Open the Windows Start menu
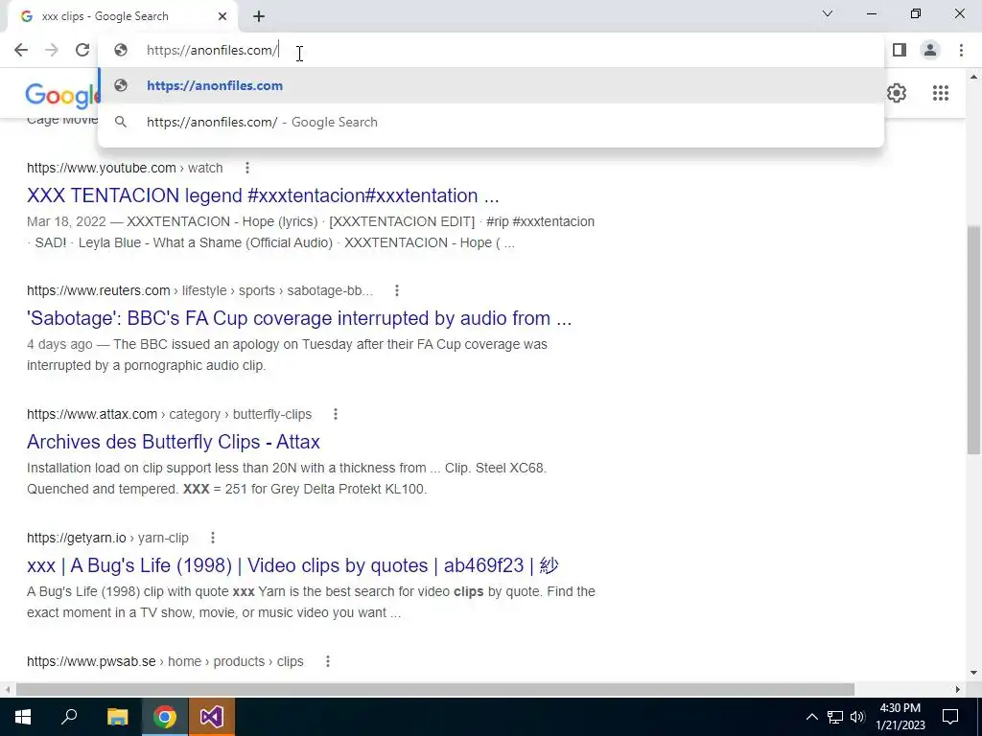The width and height of the screenshot is (982, 736). (23, 717)
